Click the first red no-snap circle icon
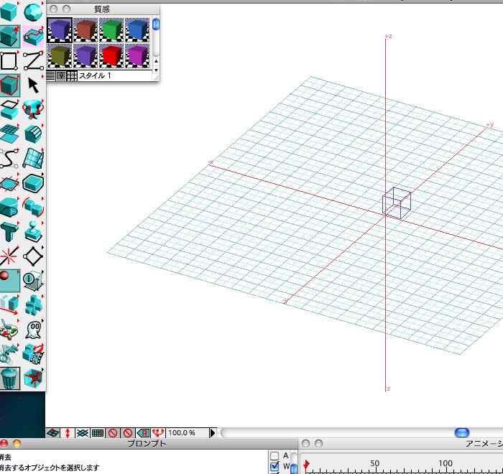Image resolution: width=503 pixels, height=474 pixels. [113, 433]
